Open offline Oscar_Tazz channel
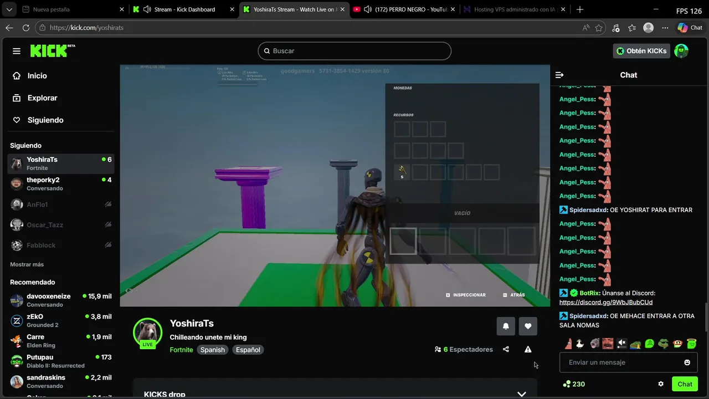 tap(61, 225)
